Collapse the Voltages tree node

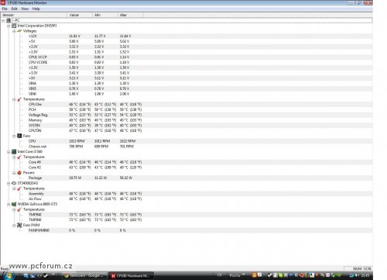(14, 31)
